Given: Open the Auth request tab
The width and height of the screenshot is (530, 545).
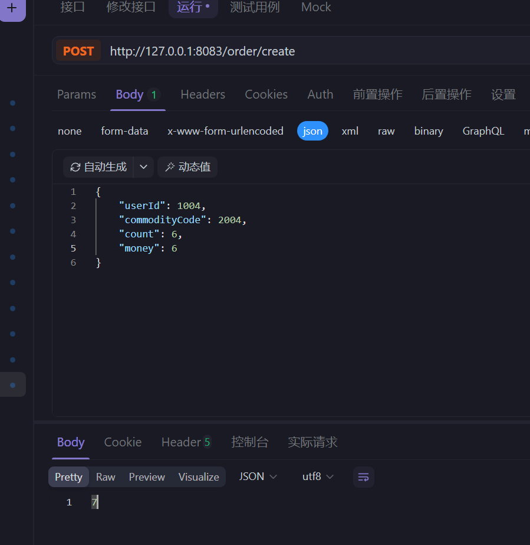Looking at the screenshot, I should coord(320,94).
